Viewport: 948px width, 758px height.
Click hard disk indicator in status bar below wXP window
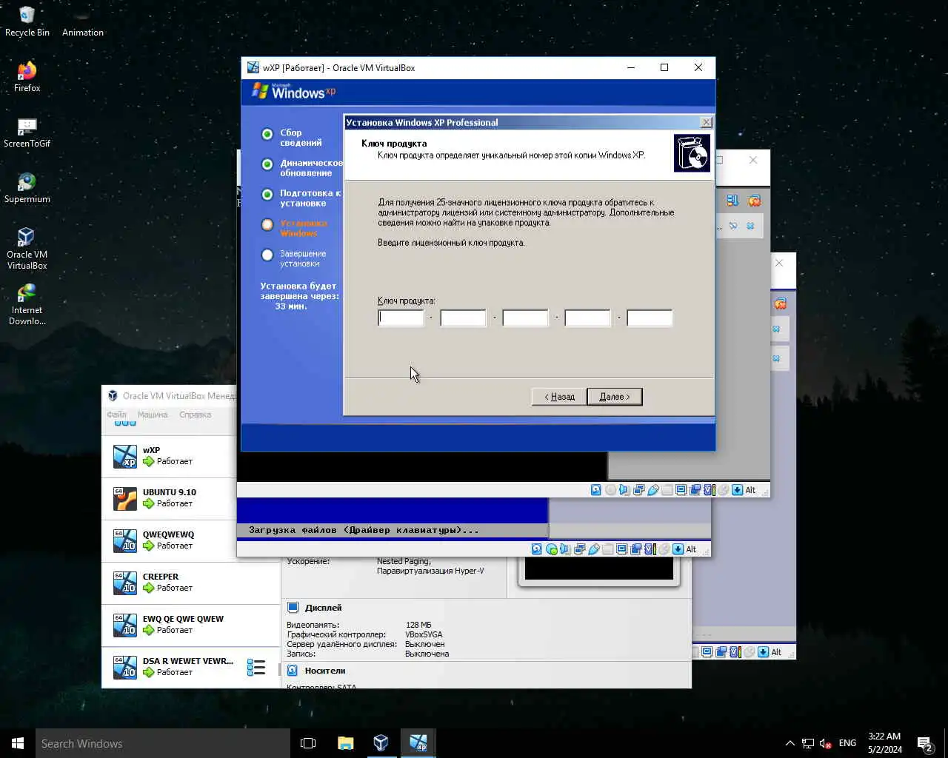(x=595, y=490)
